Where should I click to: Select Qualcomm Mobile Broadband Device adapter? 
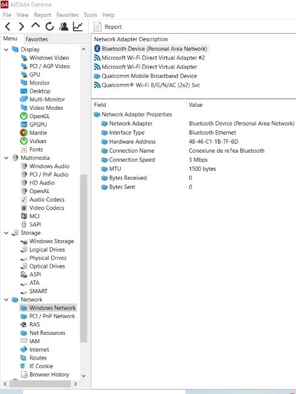(x=149, y=76)
